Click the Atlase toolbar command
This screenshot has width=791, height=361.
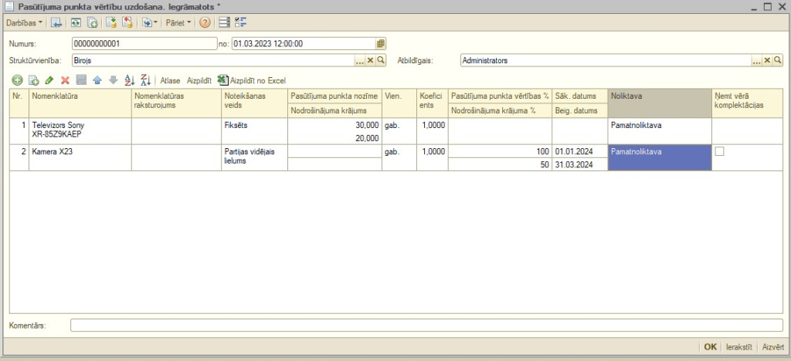(170, 80)
